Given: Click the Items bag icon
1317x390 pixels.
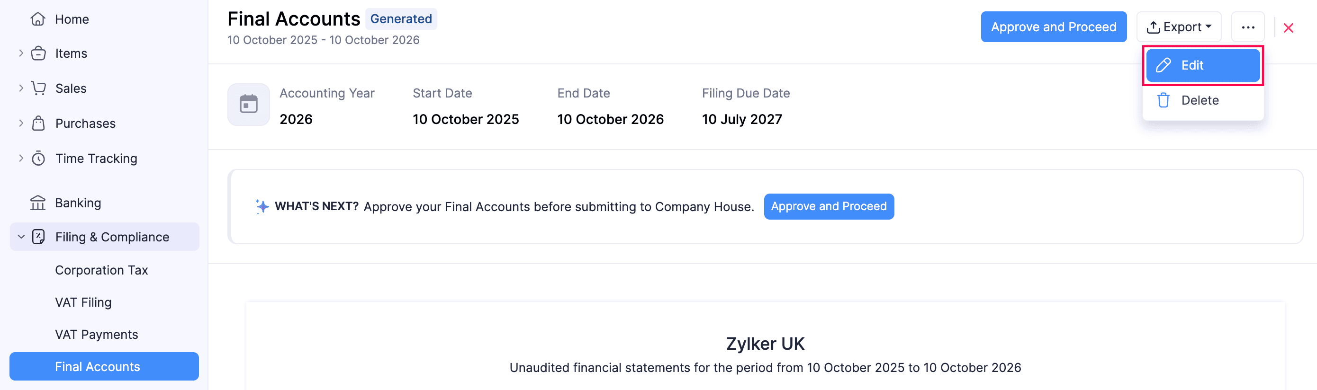Looking at the screenshot, I should coord(38,53).
